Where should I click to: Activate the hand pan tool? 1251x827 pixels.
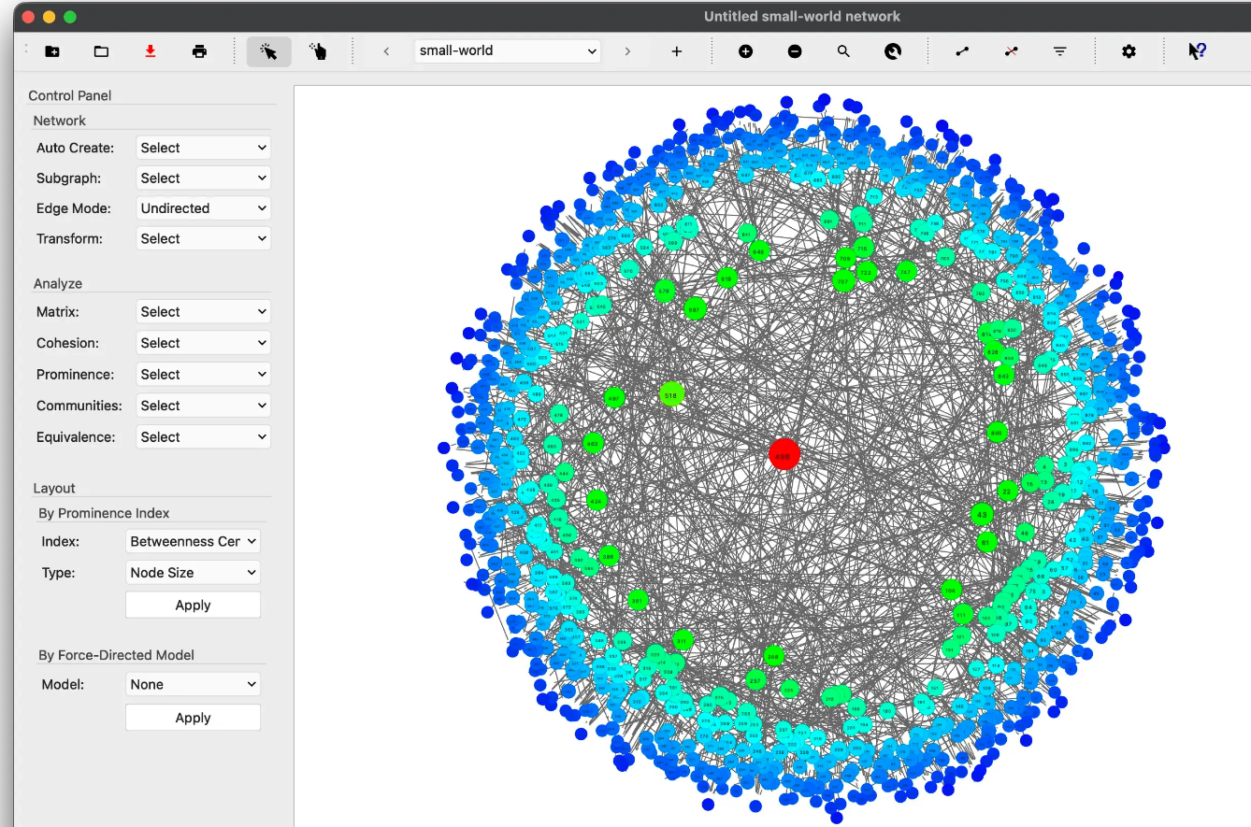318,51
